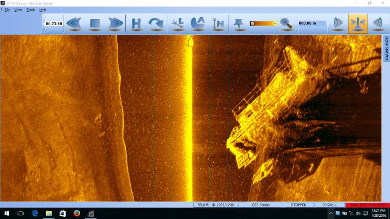The height and width of the screenshot is (219, 390).
Task: Open the Tools menu
Action: click(30, 10)
